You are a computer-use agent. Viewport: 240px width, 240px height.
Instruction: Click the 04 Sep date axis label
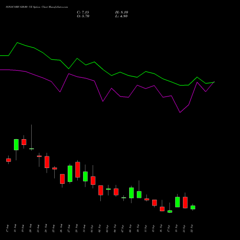coord(115,228)
